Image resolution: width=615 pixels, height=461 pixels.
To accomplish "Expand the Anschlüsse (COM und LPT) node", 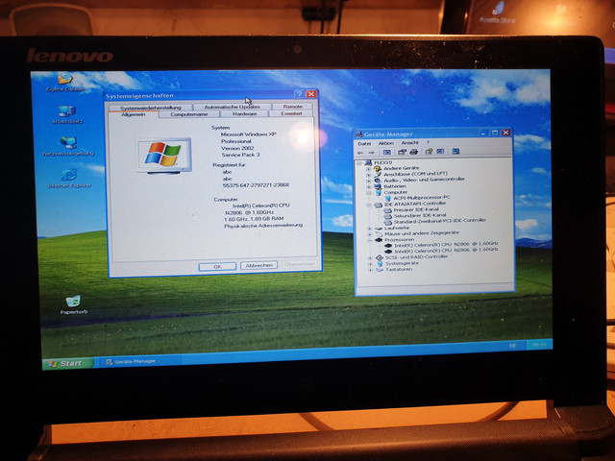I will click(368, 175).
